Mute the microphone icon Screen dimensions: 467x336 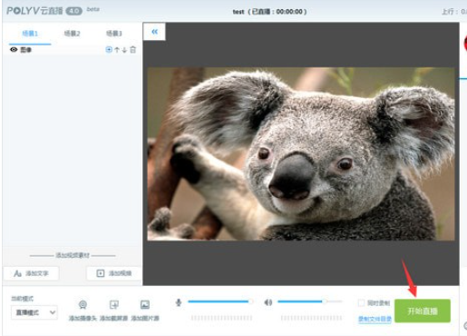[179, 302]
